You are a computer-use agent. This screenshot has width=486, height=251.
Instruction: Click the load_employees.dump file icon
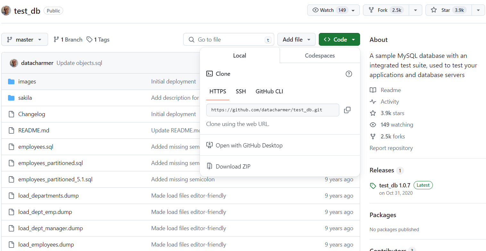[11, 245]
